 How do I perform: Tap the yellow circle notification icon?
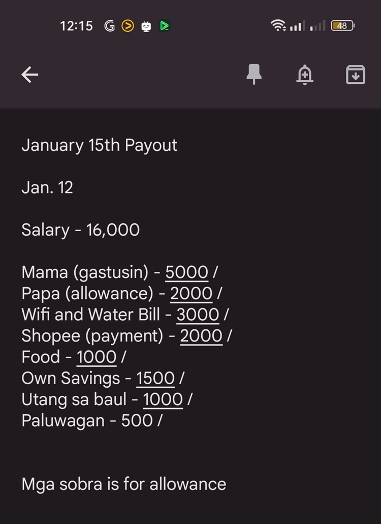128,26
